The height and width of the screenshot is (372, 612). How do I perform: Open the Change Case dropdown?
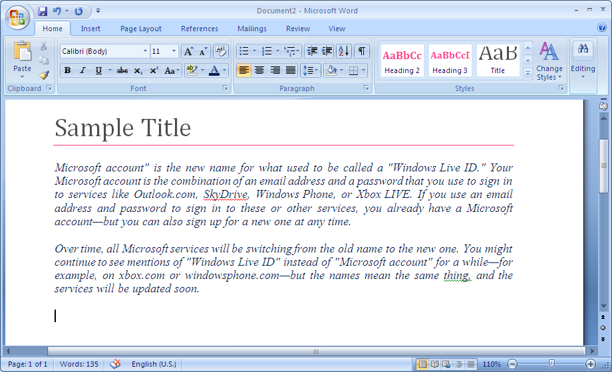pyautogui.click(x=172, y=70)
